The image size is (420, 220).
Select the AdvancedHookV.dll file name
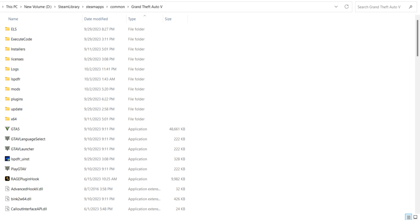[x=27, y=189]
